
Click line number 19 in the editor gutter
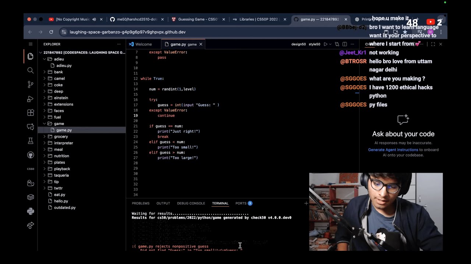[136, 115]
